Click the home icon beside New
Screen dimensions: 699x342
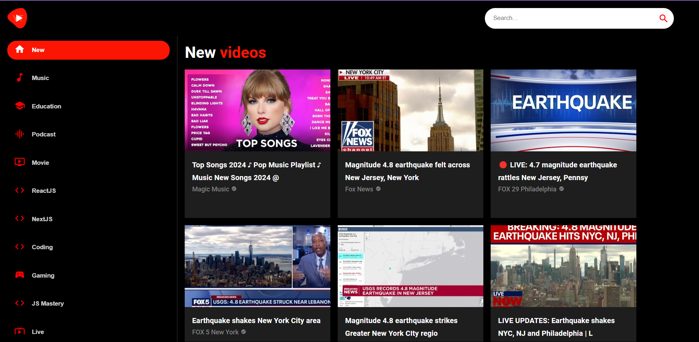point(20,49)
